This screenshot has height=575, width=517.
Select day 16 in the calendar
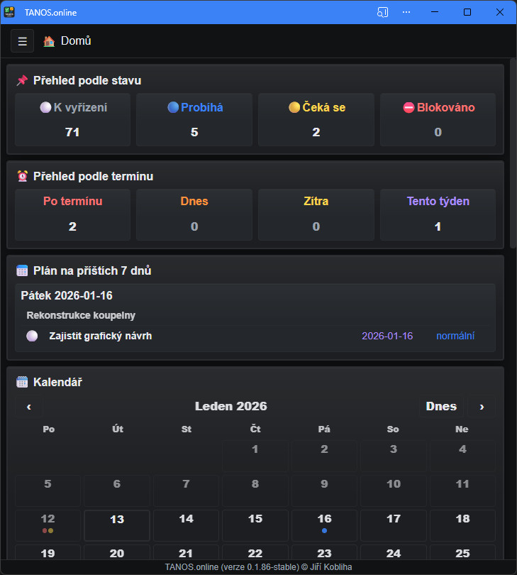pyautogui.click(x=324, y=525)
